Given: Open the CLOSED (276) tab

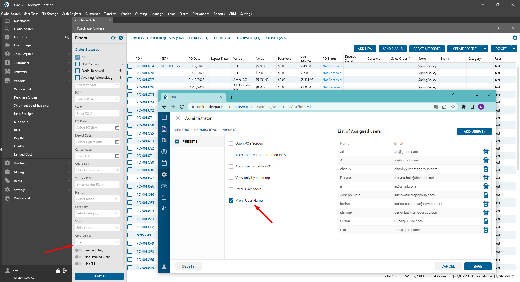Looking at the screenshot, I should [276, 38].
